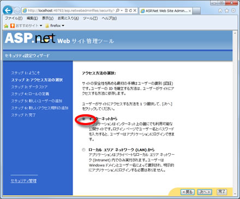Click the add-to-favorites bar star icon
Image resolution: width=240 pixels, height=199 pixels.
point(6,26)
